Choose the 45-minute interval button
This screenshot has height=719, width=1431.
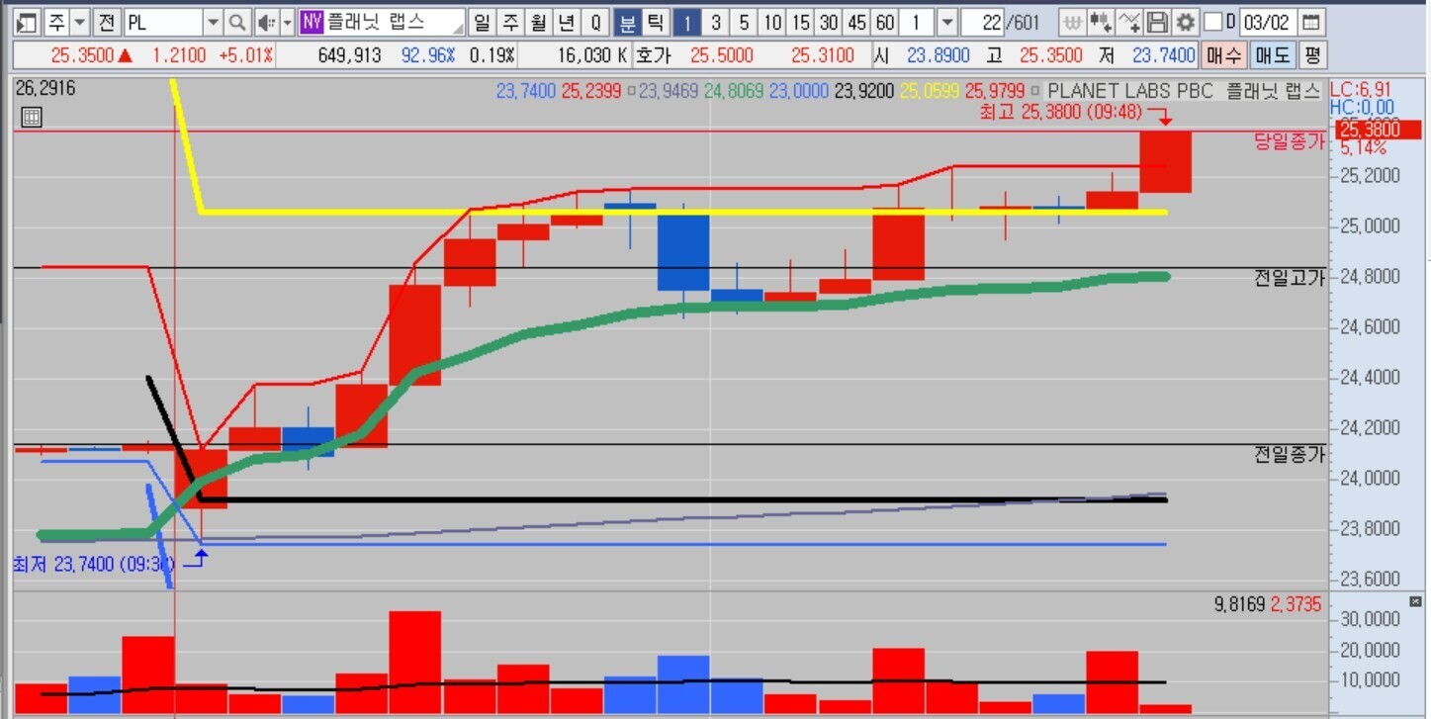(x=857, y=22)
